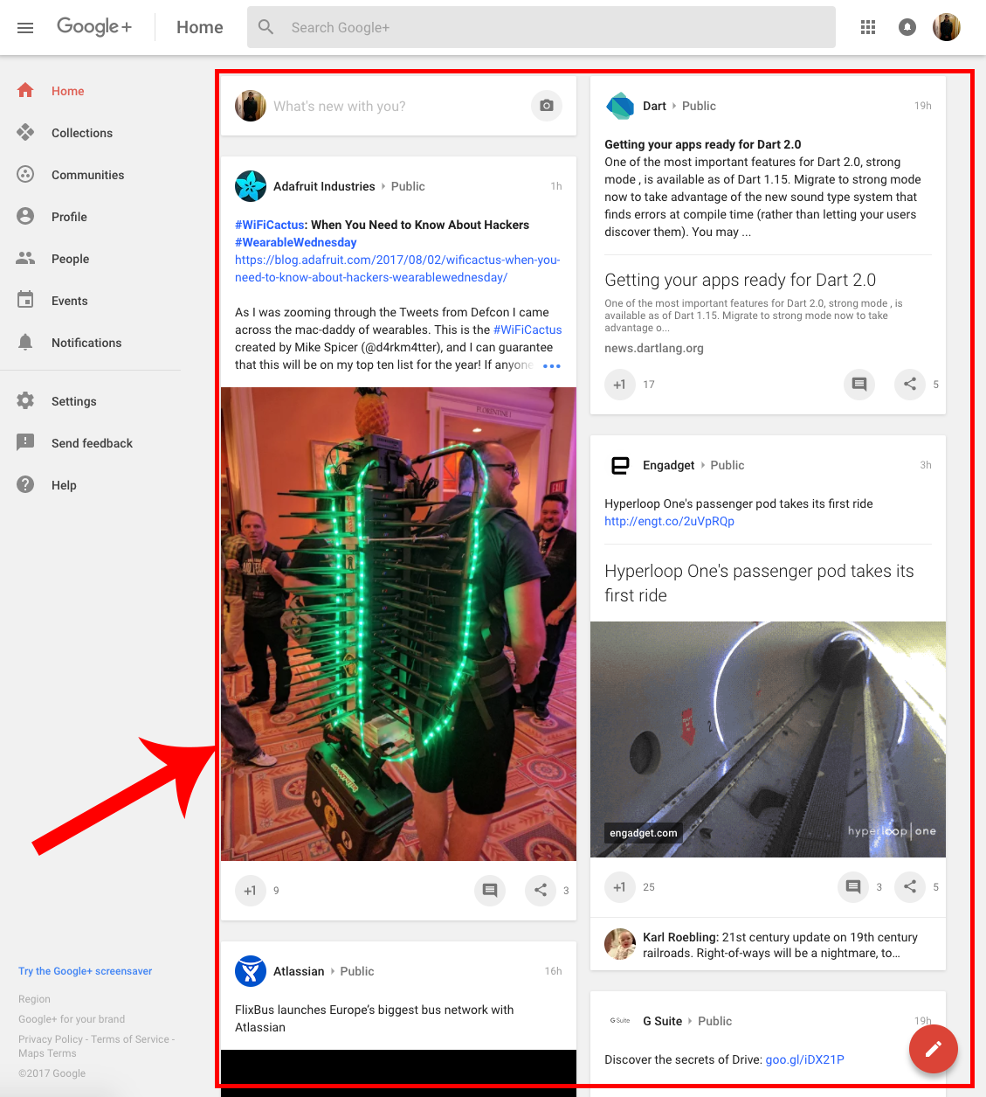Click the Dart profile logo
Image resolution: width=986 pixels, height=1097 pixels.
(620, 106)
